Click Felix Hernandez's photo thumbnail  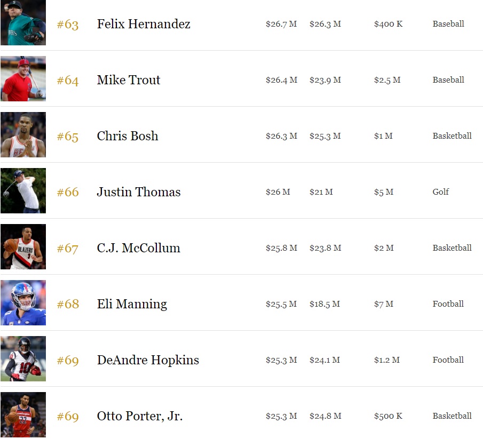(23, 23)
